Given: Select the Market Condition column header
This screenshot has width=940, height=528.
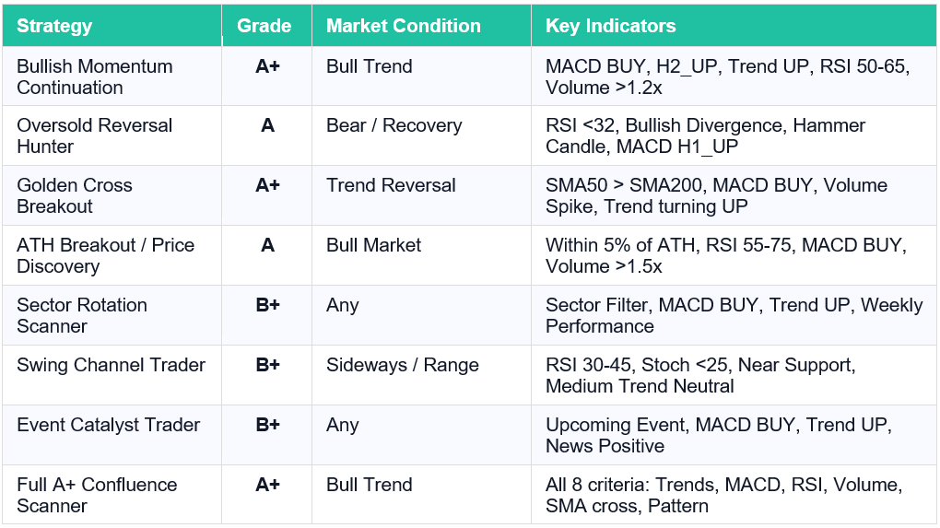Looking at the screenshot, I should (404, 26).
